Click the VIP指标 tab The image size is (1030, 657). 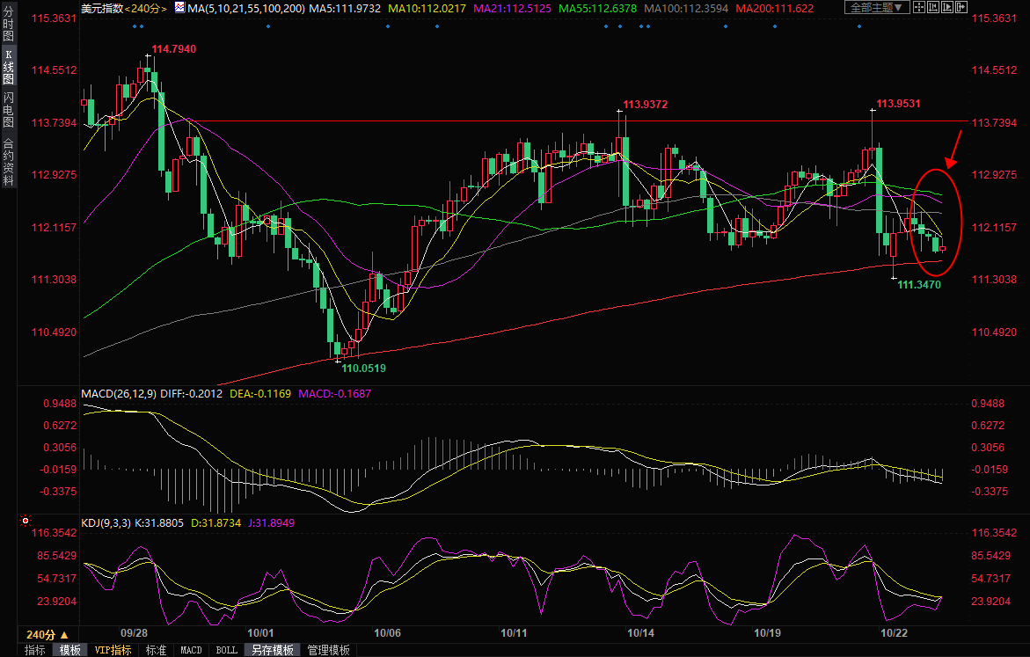[113, 650]
